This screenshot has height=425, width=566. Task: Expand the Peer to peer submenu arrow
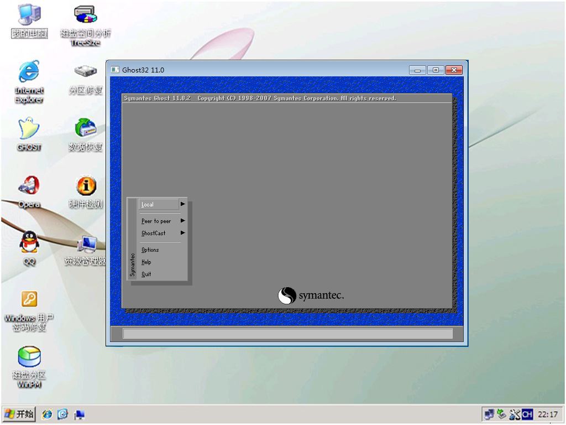(x=182, y=220)
